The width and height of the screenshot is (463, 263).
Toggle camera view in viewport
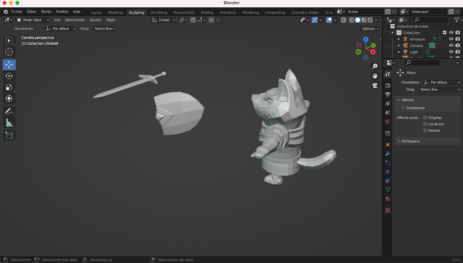coord(375,86)
